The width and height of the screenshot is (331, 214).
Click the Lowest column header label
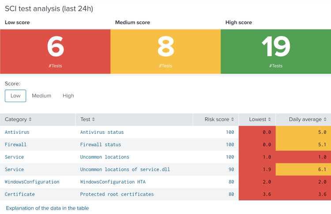pyautogui.click(x=258, y=119)
